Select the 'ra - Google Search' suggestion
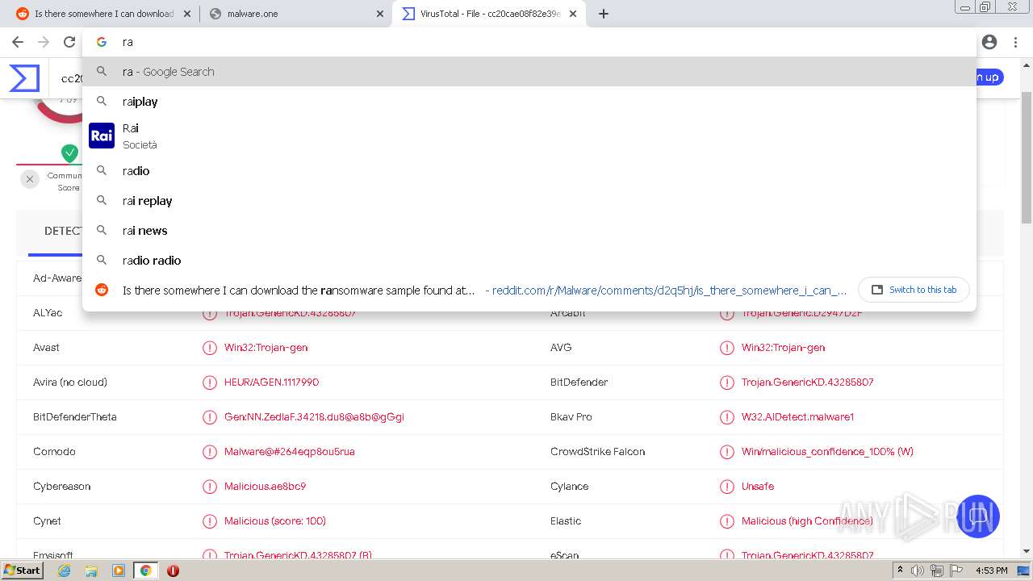 click(529, 72)
